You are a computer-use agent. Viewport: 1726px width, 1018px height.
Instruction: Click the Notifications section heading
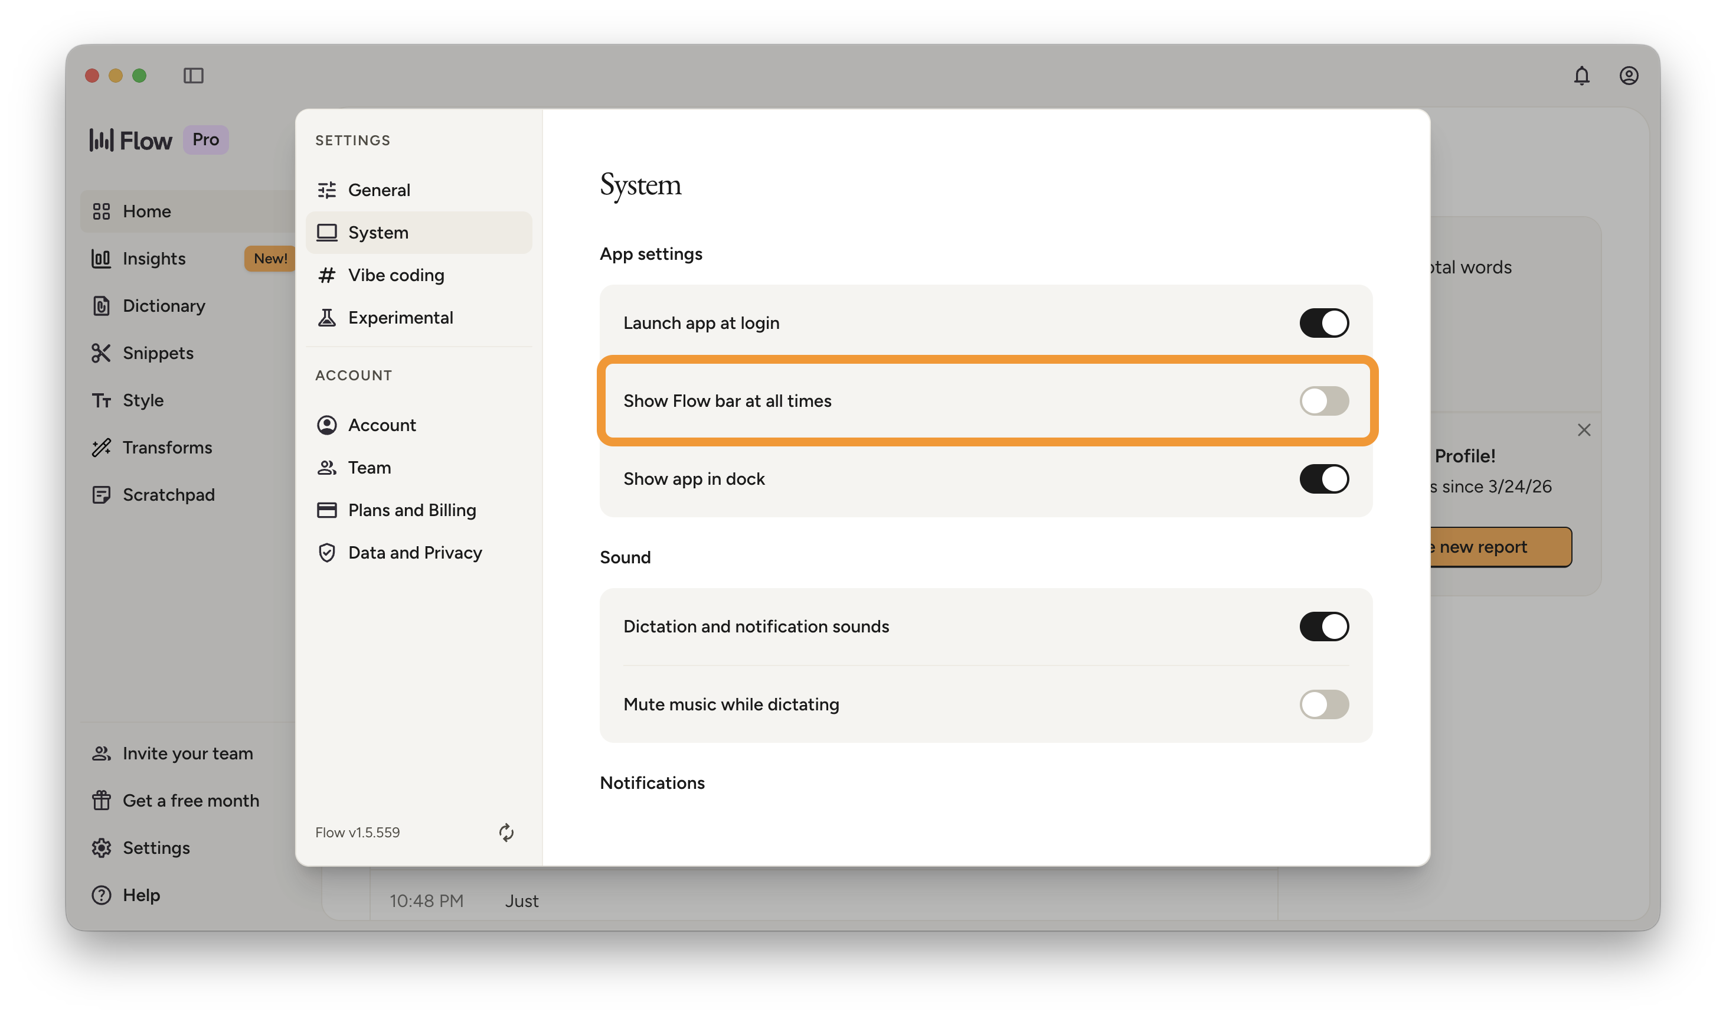(x=652, y=784)
